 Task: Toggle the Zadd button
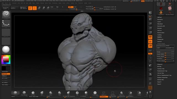71,7
